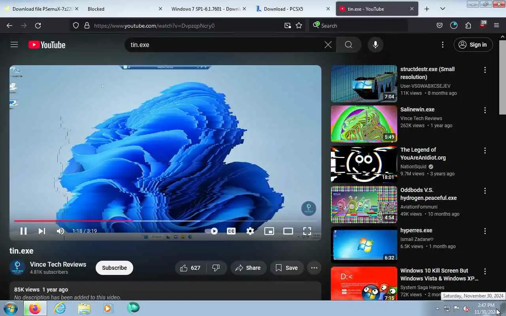This screenshot has height=316, width=506.
Task: Open the volume tray icon
Action: [466, 308]
